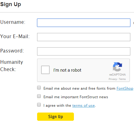The height and width of the screenshot is (122, 134).
Task: Click the reCAPTCHA logo icon
Action: pyautogui.click(x=117, y=67)
